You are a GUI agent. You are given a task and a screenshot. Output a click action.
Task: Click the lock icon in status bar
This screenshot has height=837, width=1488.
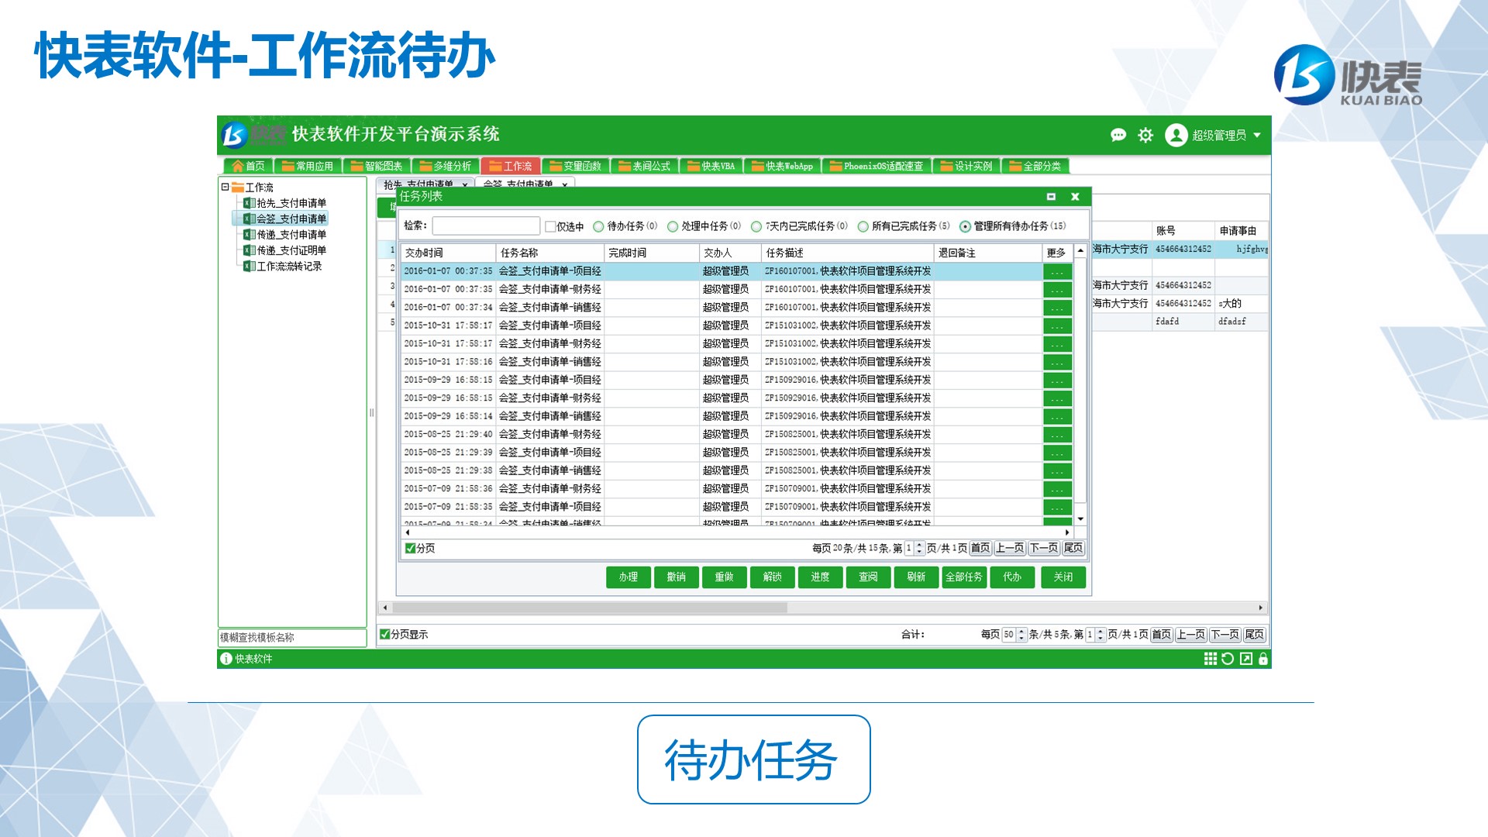tap(1263, 659)
